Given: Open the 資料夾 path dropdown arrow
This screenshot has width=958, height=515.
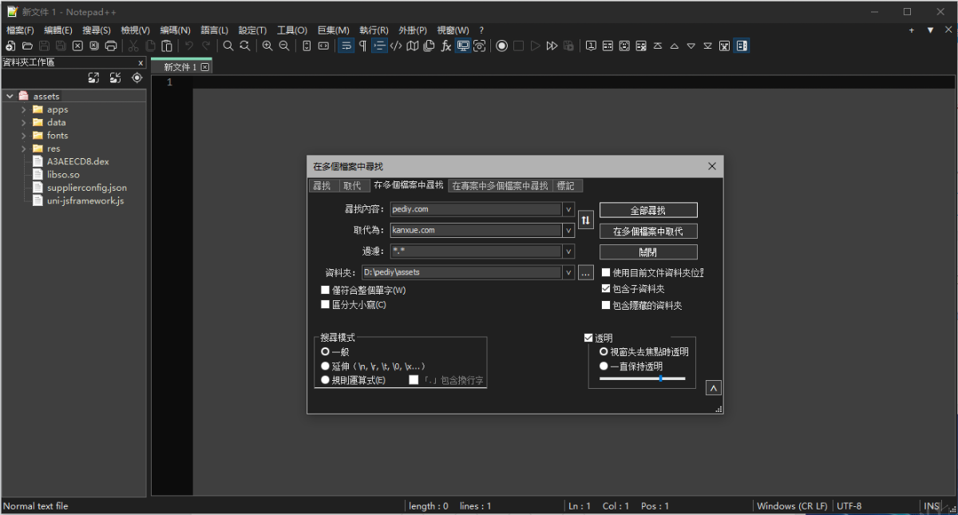Looking at the screenshot, I should click(568, 272).
